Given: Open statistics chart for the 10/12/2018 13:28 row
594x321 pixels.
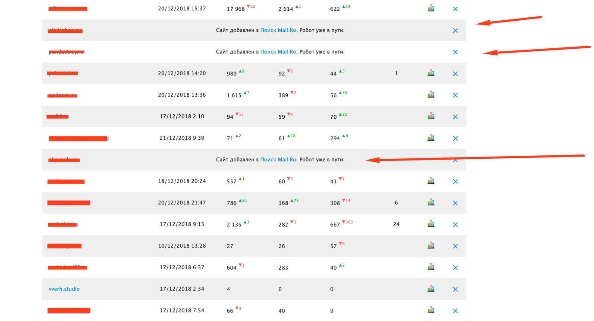Looking at the screenshot, I should tap(431, 245).
